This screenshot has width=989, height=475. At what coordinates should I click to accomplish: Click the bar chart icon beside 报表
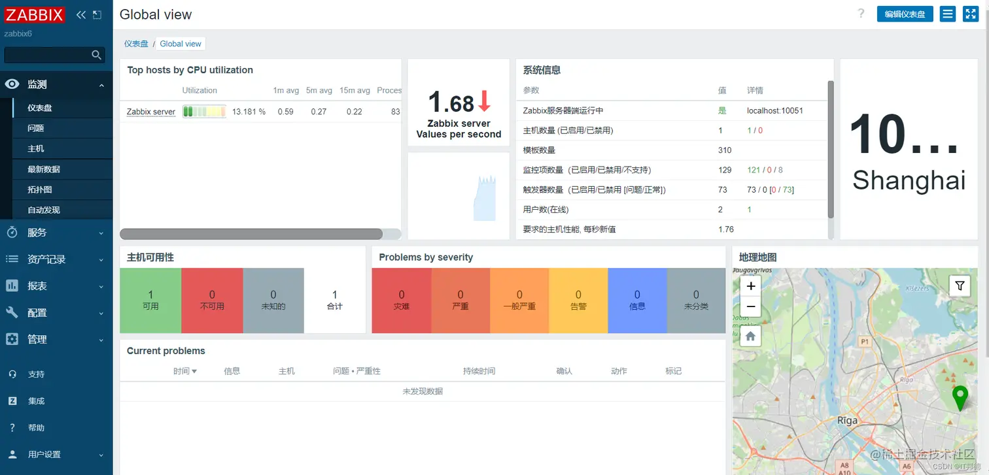click(12, 286)
